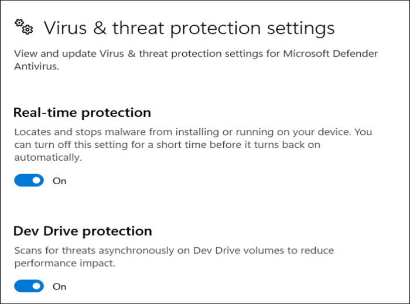Click the On label beside Real-time protection toggle
410x304 pixels.
[60, 181]
